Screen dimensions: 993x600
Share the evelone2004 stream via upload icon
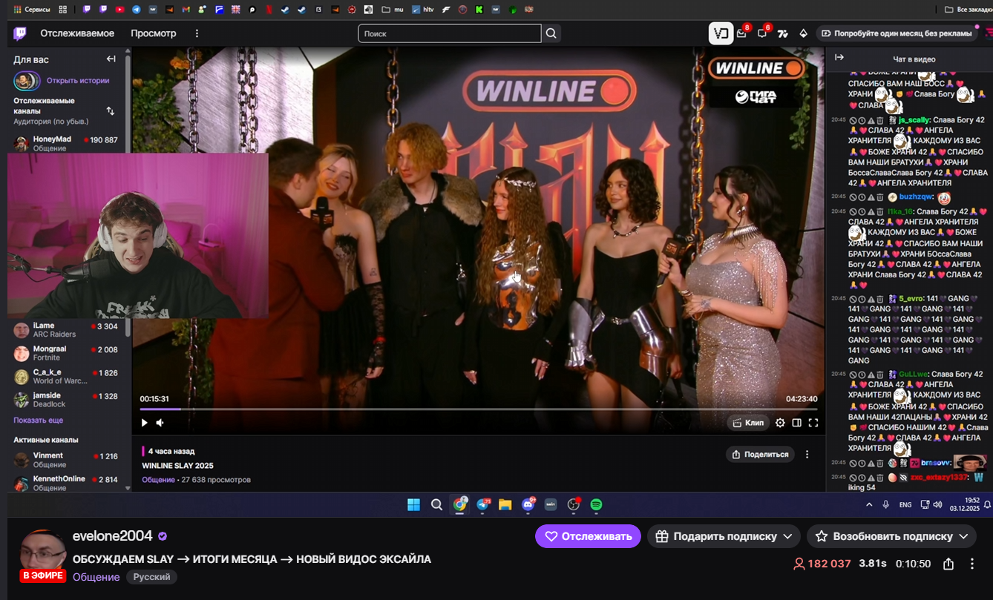pyautogui.click(x=948, y=564)
